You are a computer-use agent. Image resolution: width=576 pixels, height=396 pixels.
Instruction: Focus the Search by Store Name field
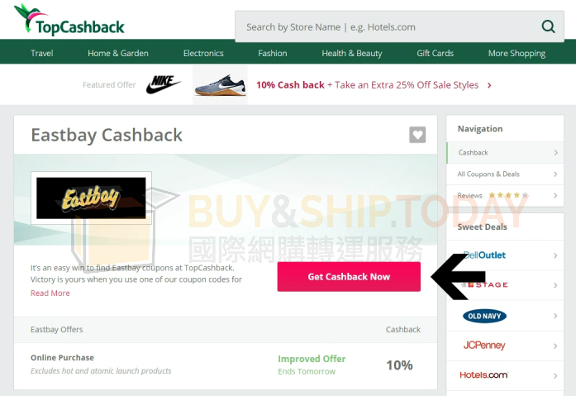389,26
